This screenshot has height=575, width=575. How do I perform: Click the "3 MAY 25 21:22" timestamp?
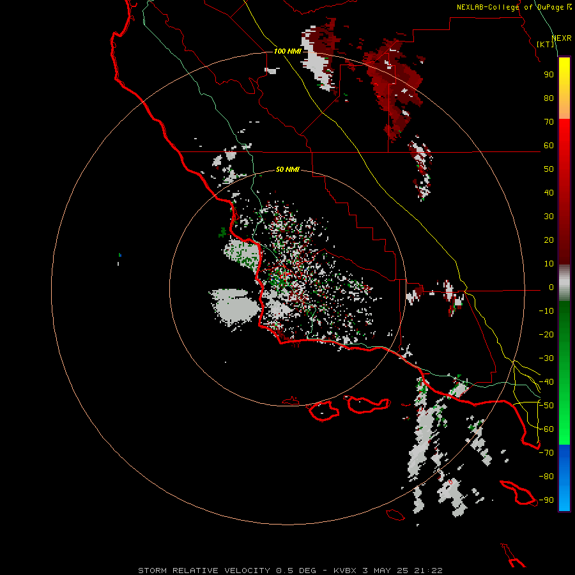click(x=402, y=571)
